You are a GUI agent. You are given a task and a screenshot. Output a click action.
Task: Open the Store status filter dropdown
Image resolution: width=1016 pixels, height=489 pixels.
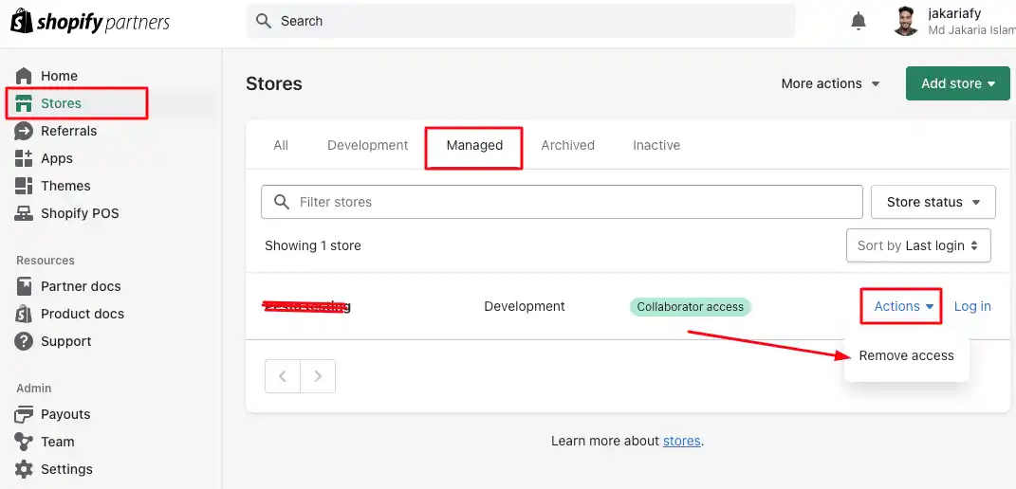(x=933, y=202)
